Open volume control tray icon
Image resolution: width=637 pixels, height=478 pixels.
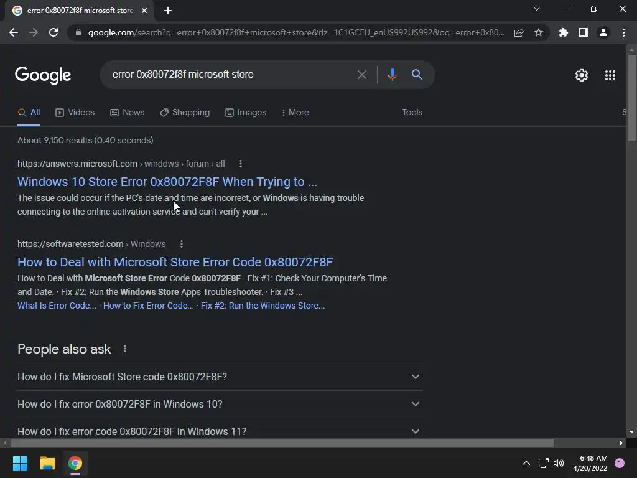(x=559, y=463)
